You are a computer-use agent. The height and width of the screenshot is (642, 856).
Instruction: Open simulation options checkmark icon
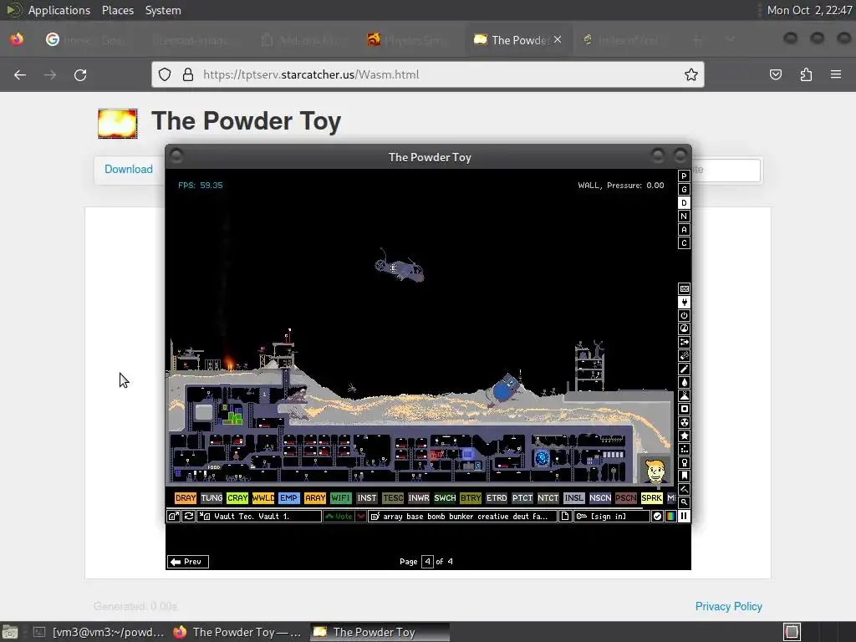657,516
